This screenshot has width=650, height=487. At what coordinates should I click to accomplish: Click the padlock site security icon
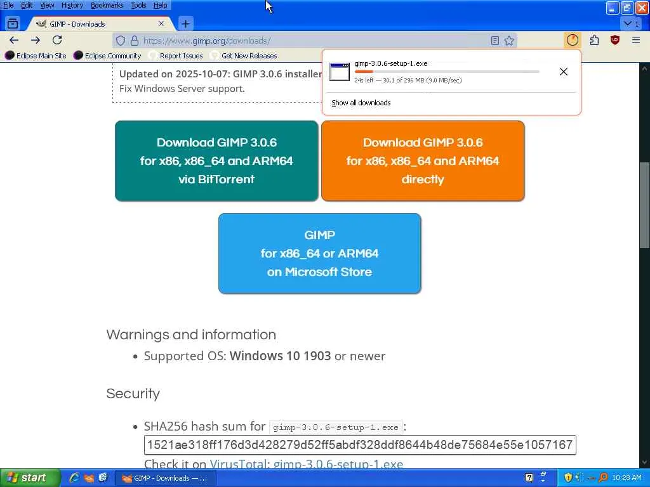135,41
